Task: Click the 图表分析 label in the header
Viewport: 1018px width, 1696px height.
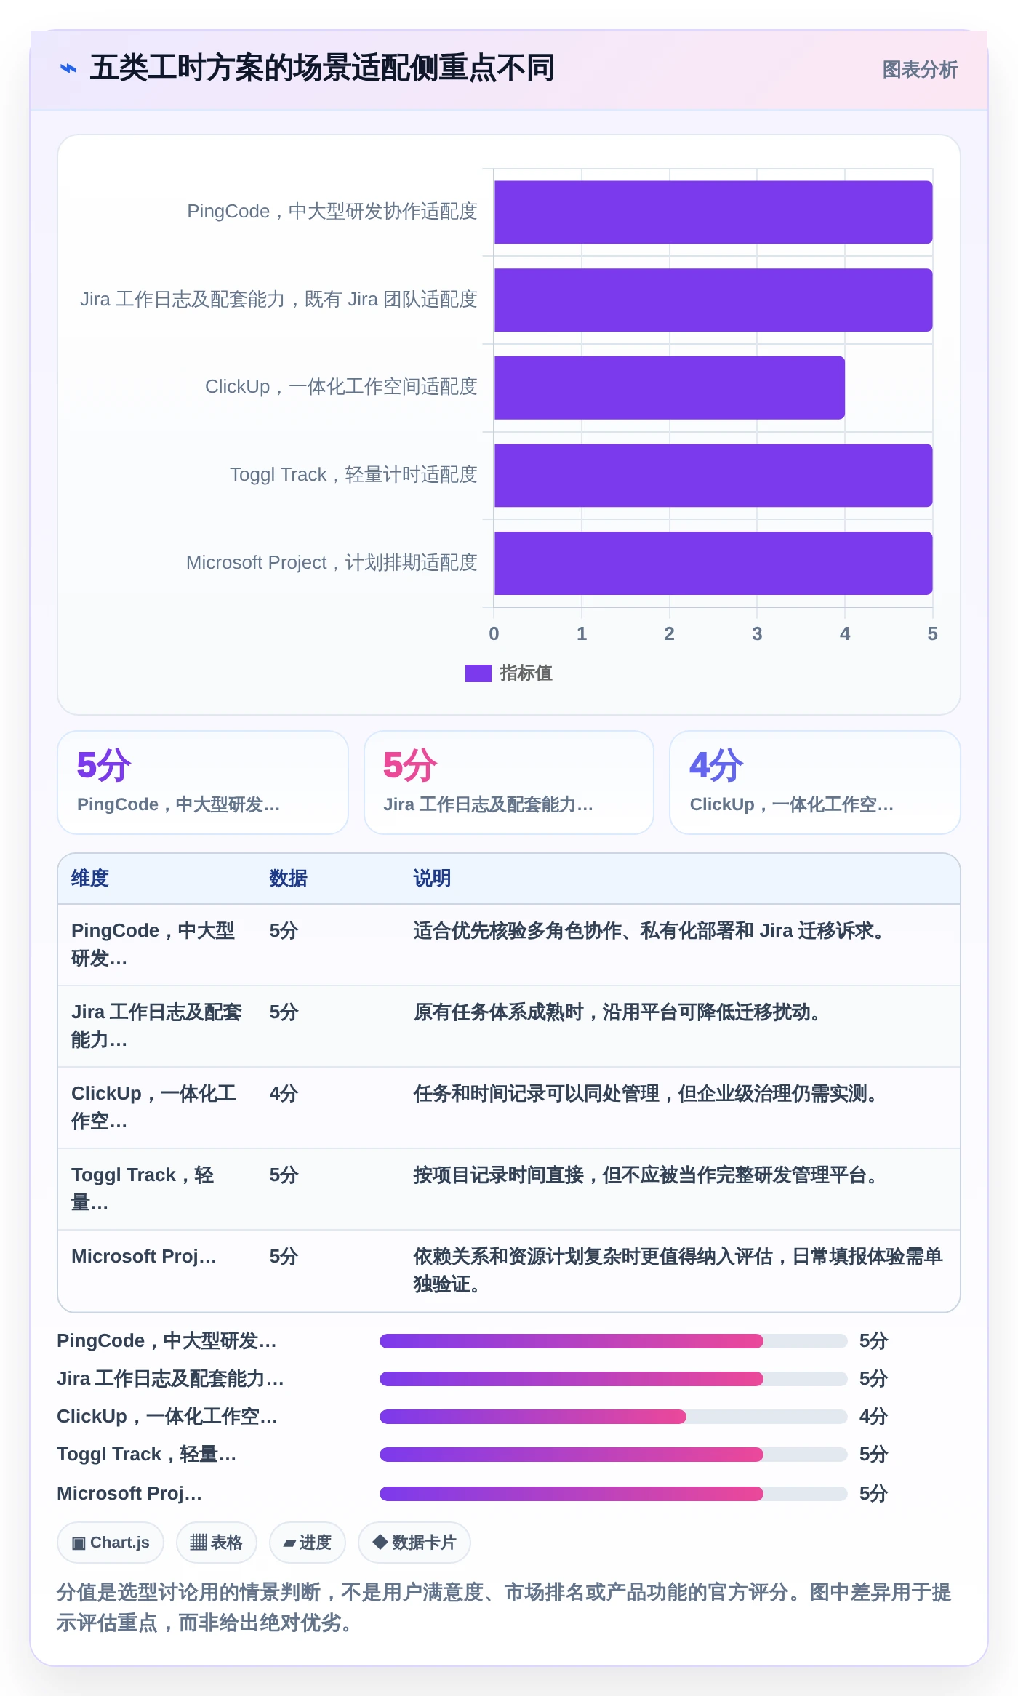Action: [x=920, y=69]
